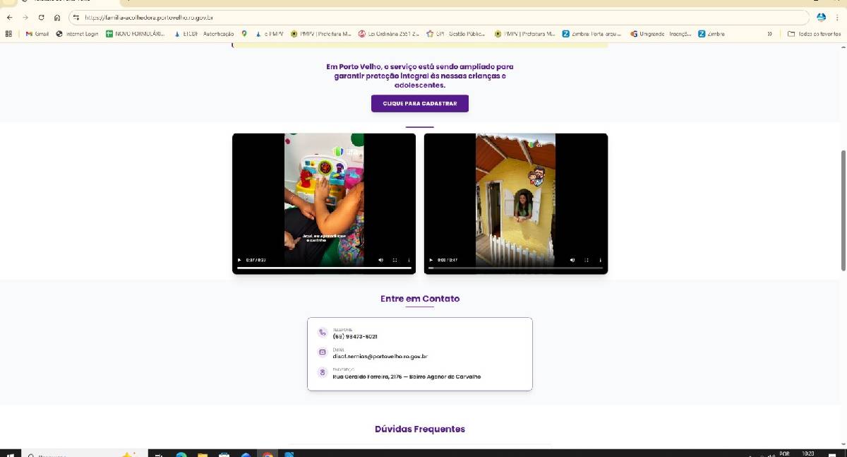Image resolution: width=847 pixels, height=457 pixels.
Task: Expand the hidden bookmarks chevron (>>)
Action: point(770,33)
